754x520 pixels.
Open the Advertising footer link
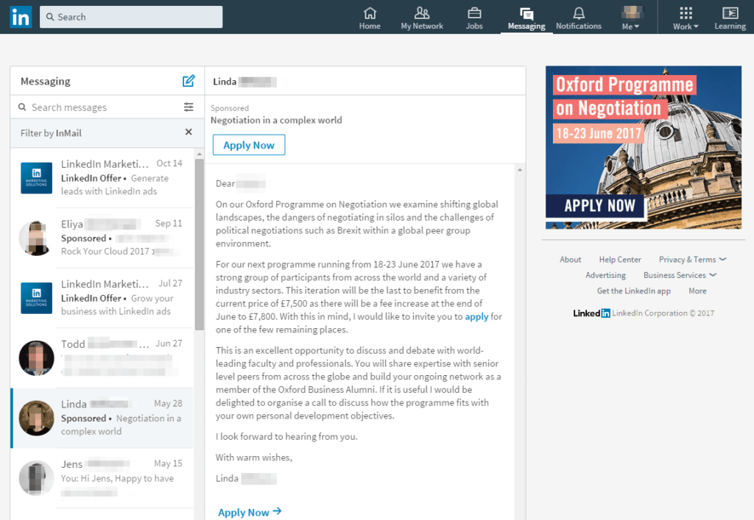[x=605, y=275]
